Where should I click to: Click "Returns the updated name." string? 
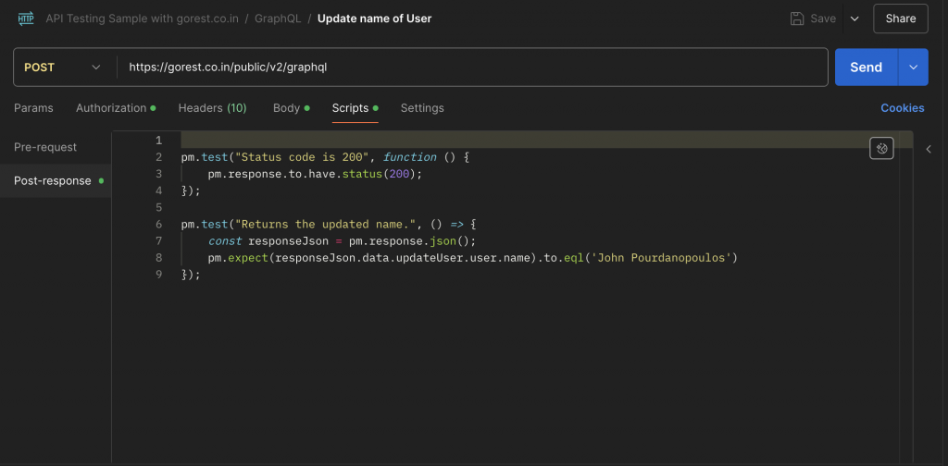[x=327, y=224]
